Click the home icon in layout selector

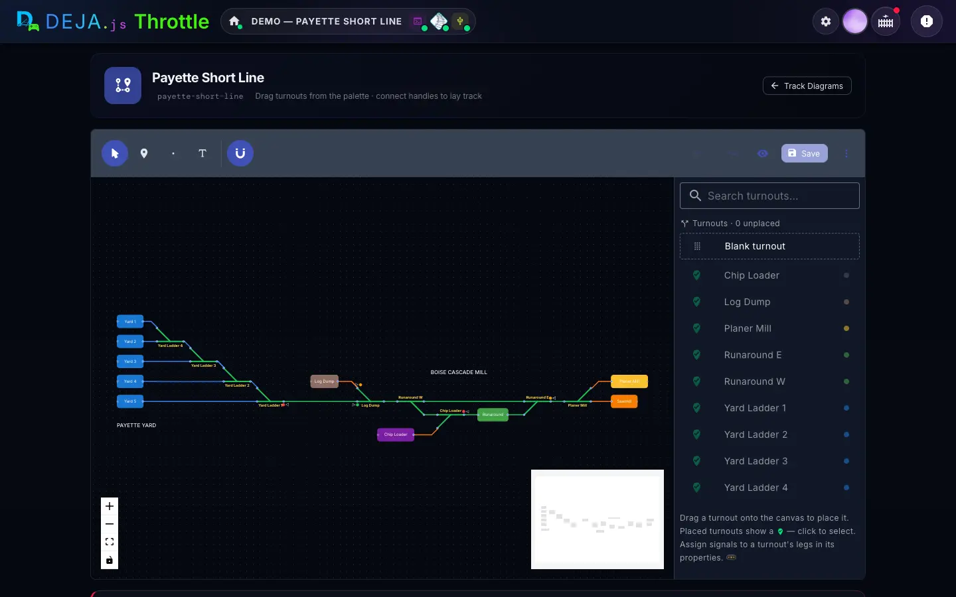(x=234, y=21)
